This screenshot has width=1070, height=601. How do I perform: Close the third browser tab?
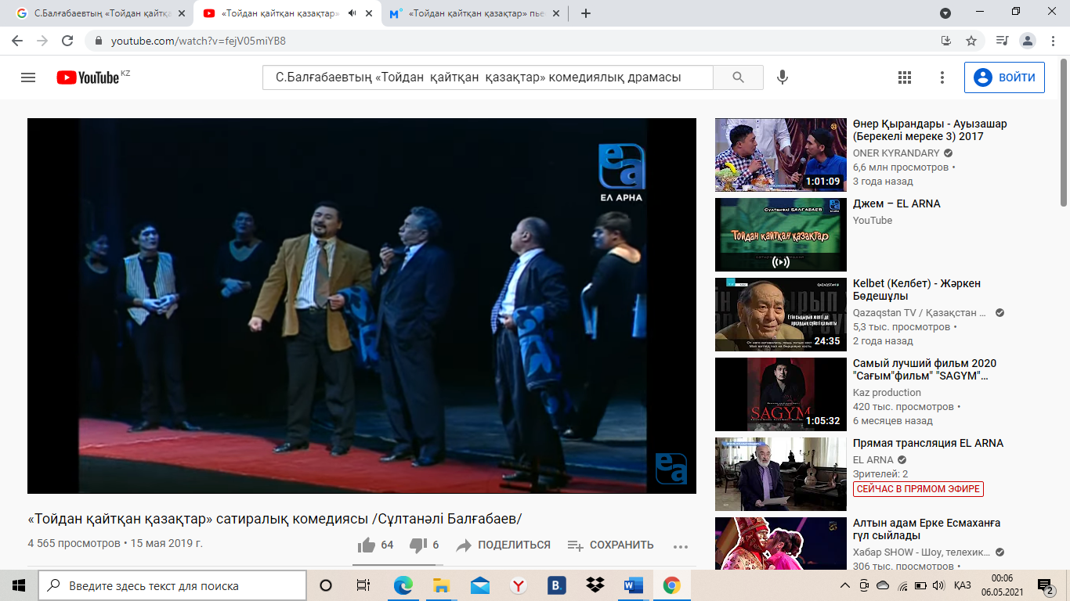coord(555,13)
